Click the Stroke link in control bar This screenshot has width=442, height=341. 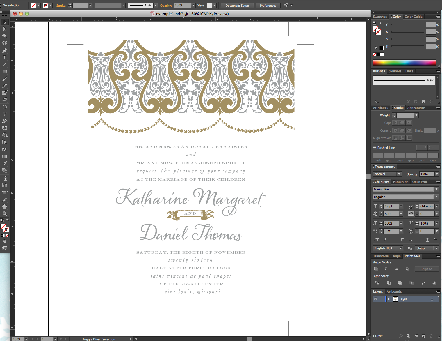click(61, 6)
